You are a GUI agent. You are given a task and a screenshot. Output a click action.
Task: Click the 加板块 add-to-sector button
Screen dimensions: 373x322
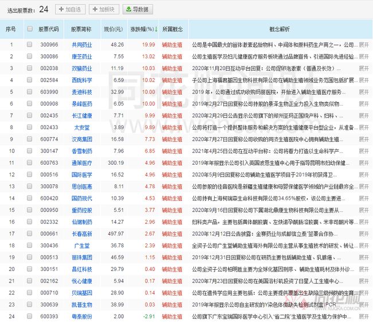(x=104, y=9)
